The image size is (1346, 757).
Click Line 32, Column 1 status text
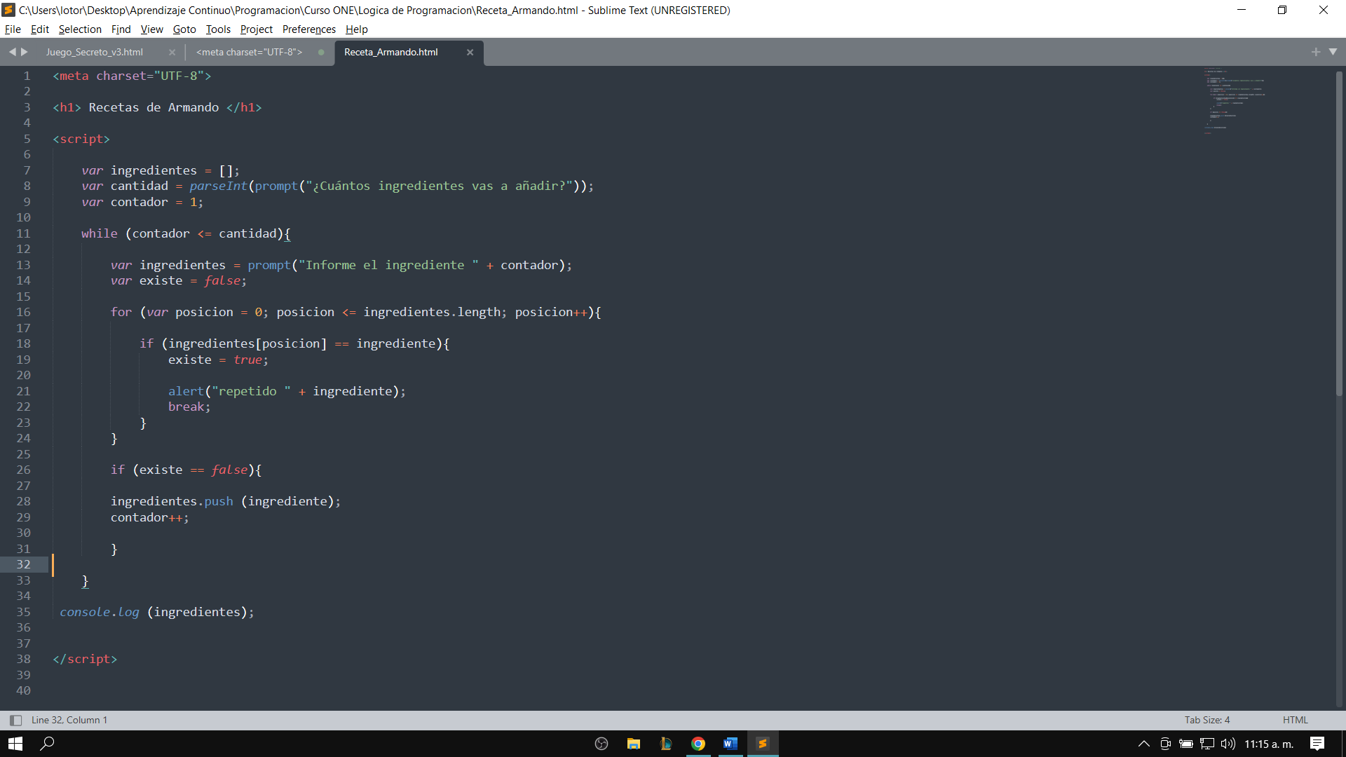pos(69,720)
